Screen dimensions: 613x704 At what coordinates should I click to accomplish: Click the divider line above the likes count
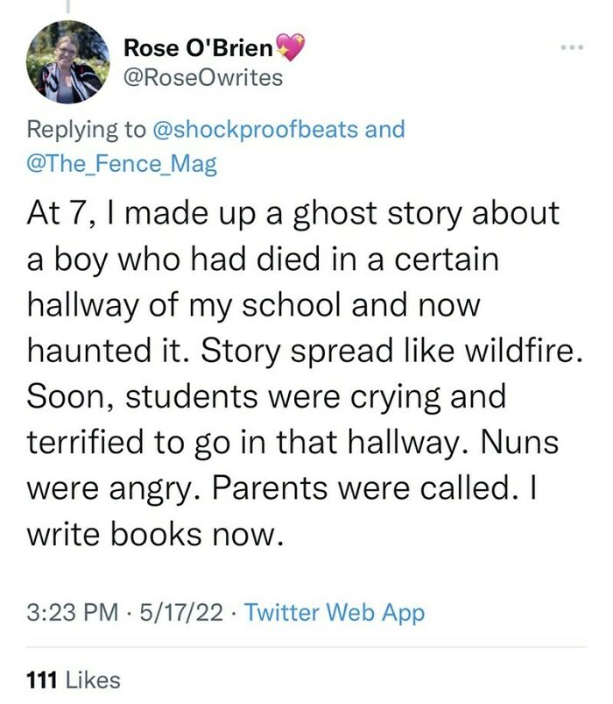pyautogui.click(x=306, y=648)
